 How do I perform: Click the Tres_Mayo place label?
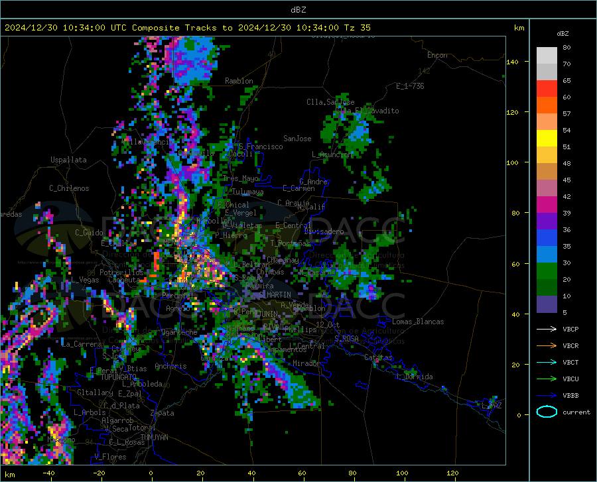point(241,178)
